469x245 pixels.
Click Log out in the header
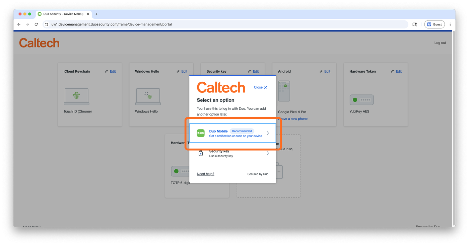[x=440, y=43]
